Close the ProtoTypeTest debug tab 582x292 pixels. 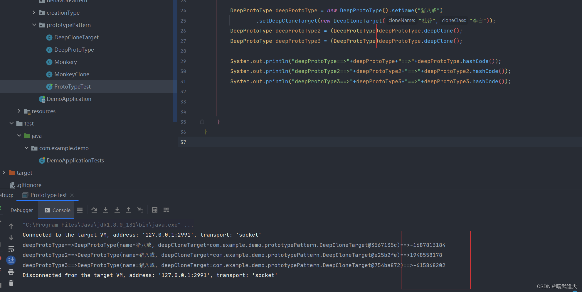click(72, 195)
